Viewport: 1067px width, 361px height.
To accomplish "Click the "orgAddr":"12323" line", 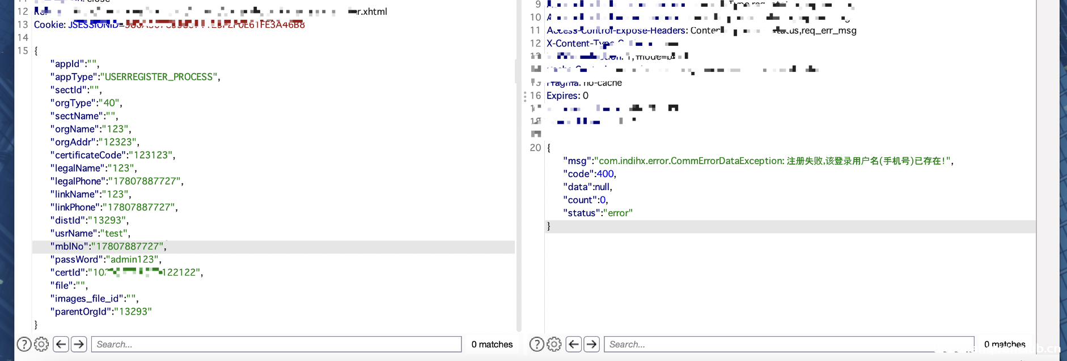I will 95,142.
